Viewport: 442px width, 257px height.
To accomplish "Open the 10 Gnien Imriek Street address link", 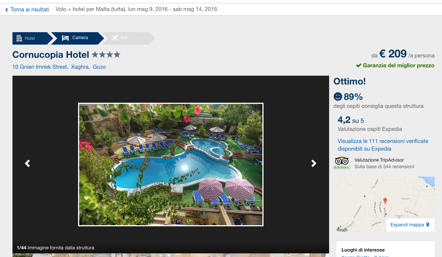I will click(x=40, y=67).
